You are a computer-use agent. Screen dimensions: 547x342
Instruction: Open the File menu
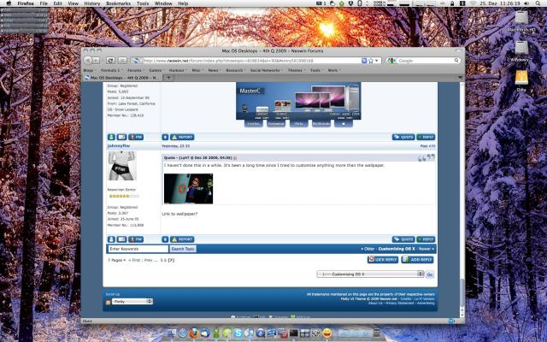[44, 3]
